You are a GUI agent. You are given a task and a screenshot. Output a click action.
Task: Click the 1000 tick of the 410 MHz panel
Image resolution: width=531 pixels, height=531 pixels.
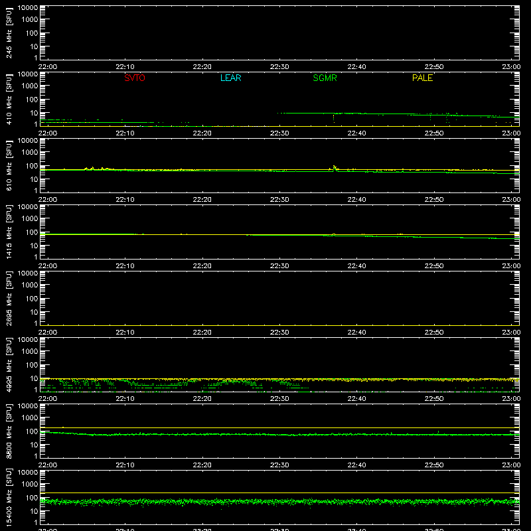[x=30, y=86]
